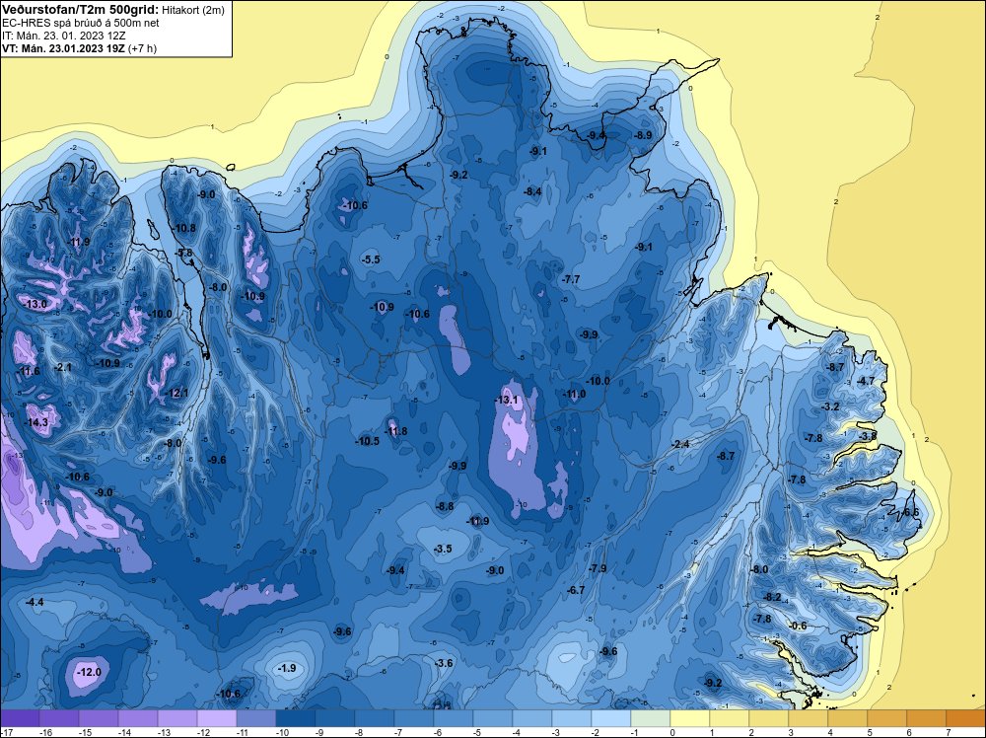Click the line 'EC-HRES spá brúuð á 500m net'

point(81,23)
